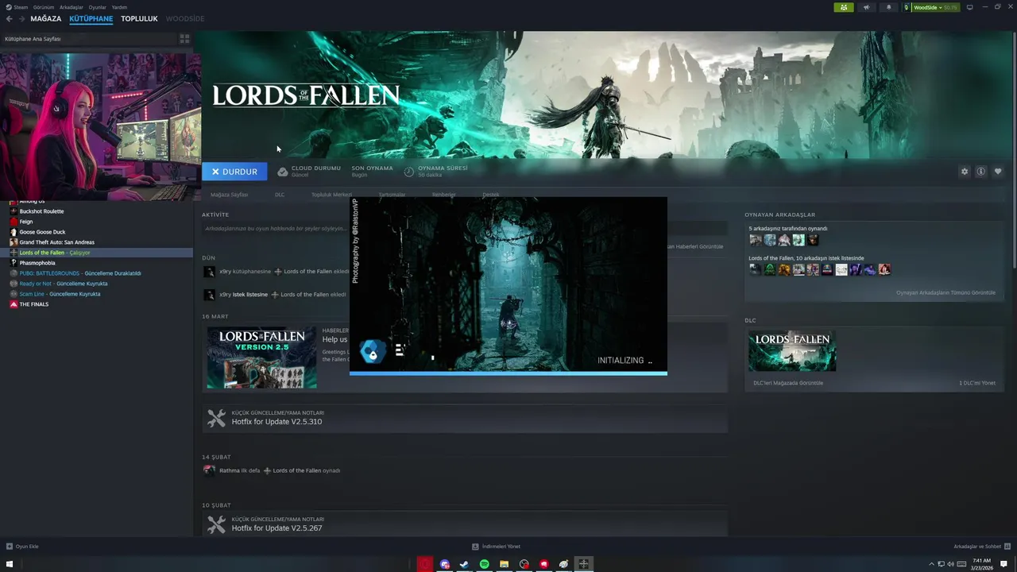Open the announcements megaphone icon
The image size is (1017, 572).
pos(866,7)
